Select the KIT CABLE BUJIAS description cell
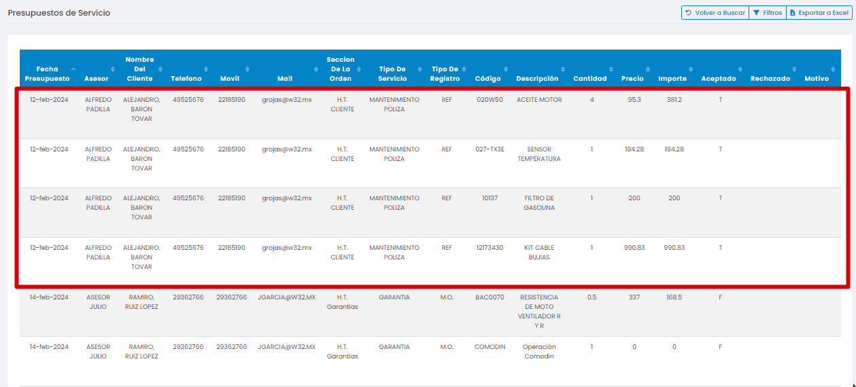This screenshot has width=856, height=387. point(539,253)
